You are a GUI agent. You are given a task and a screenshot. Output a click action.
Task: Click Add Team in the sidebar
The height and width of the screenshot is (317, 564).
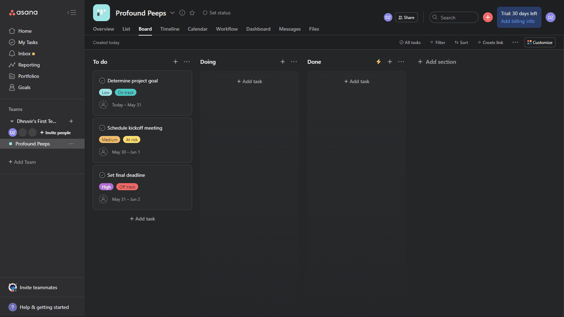coord(22,162)
